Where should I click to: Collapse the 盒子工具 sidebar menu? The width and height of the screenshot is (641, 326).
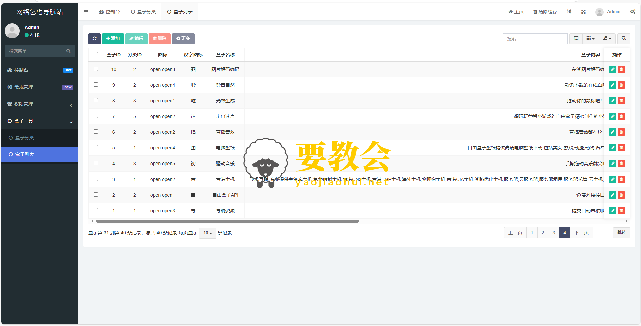click(40, 121)
